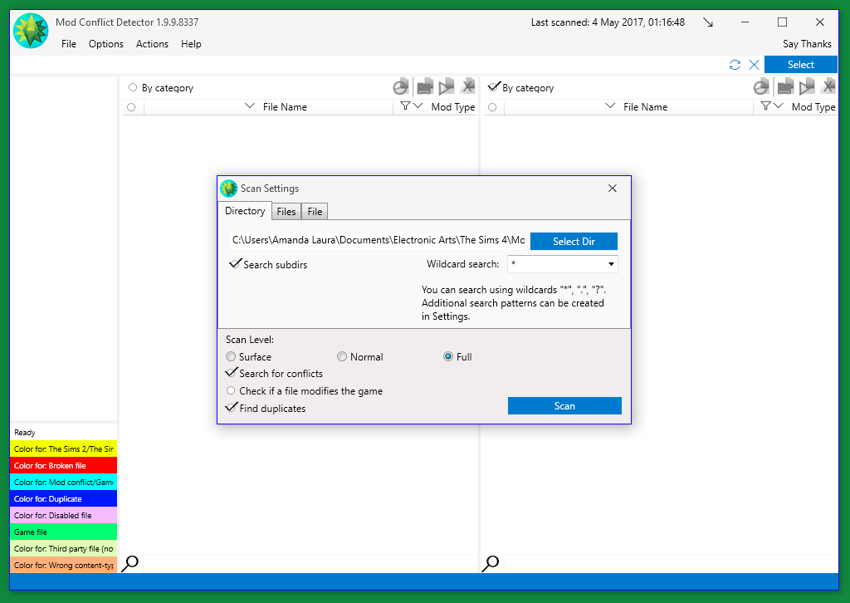Click the Say Thanks link
850x603 pixels.
point(807,44)
